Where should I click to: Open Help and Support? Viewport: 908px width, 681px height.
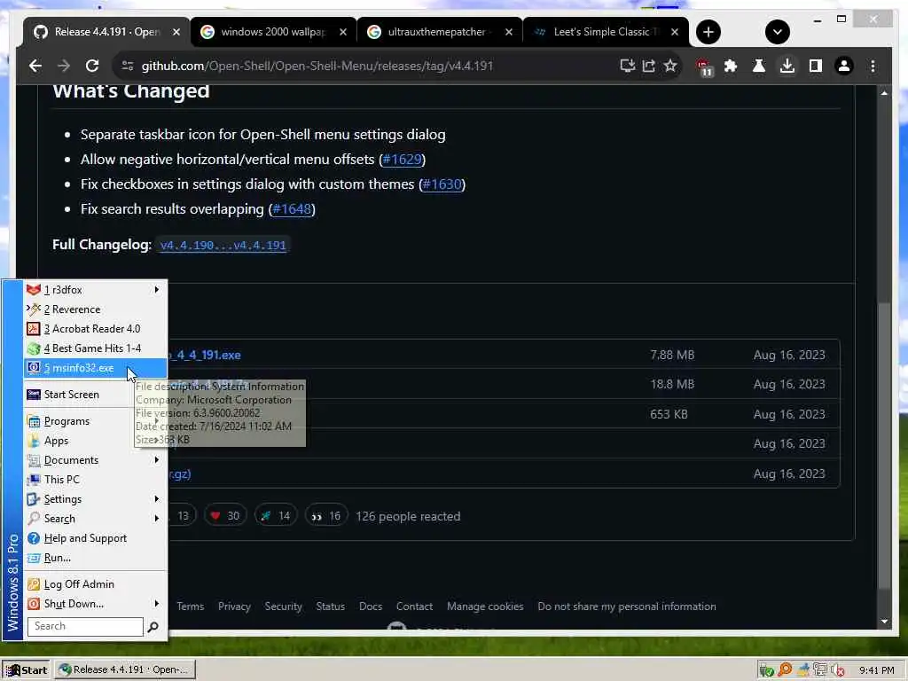(x=96, y=538)
